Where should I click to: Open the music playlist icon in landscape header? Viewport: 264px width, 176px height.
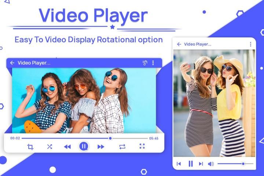[145, 63]
